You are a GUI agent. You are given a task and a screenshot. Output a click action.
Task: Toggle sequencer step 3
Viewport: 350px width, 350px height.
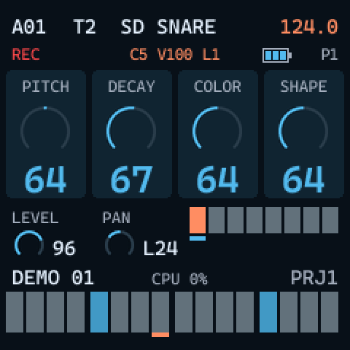pyautogui.click(x=55, y=312)
